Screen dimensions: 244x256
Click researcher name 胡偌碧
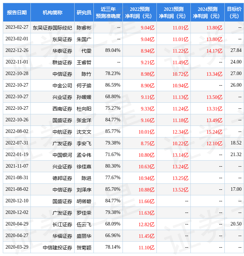[x=84, y=202]
